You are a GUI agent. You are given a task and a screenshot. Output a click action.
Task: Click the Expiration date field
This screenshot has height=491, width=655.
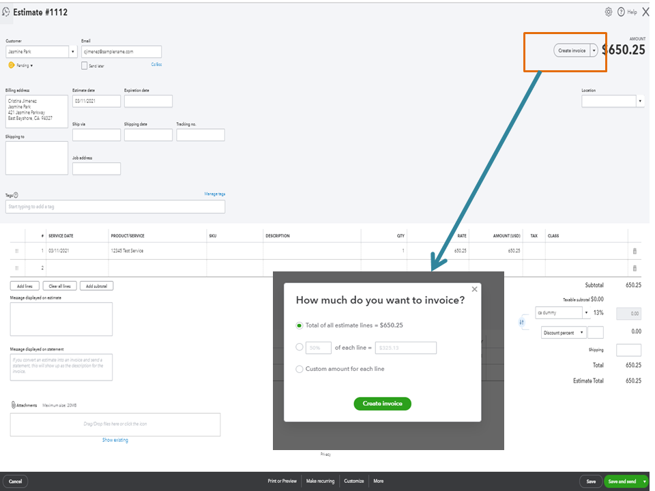pyautogui.click(x=148, y=101)
